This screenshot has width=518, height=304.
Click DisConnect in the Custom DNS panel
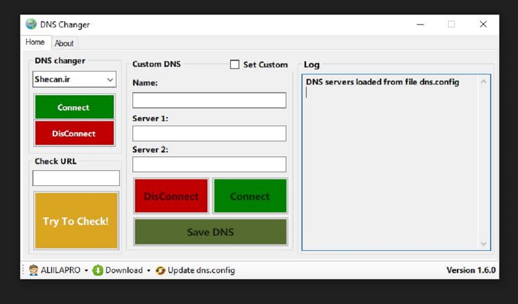(171, 196)
